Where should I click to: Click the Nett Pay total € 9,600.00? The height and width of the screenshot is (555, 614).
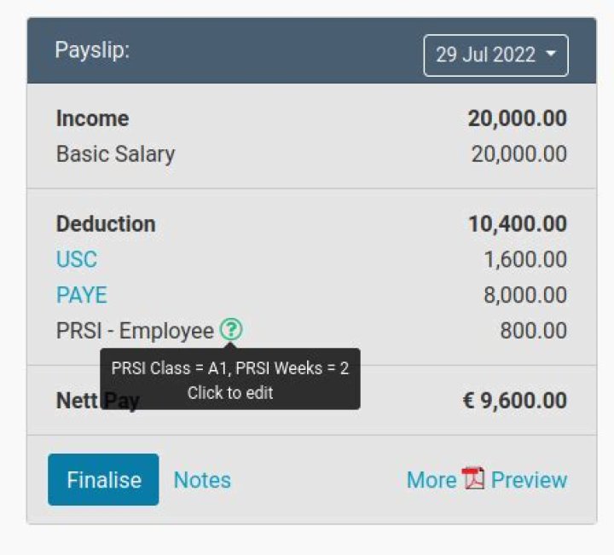(514, 401)
